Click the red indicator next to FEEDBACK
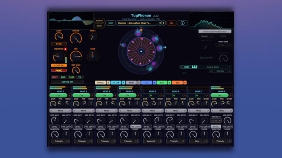The width and height of the screenshot is (282, 158). (65, 49)
